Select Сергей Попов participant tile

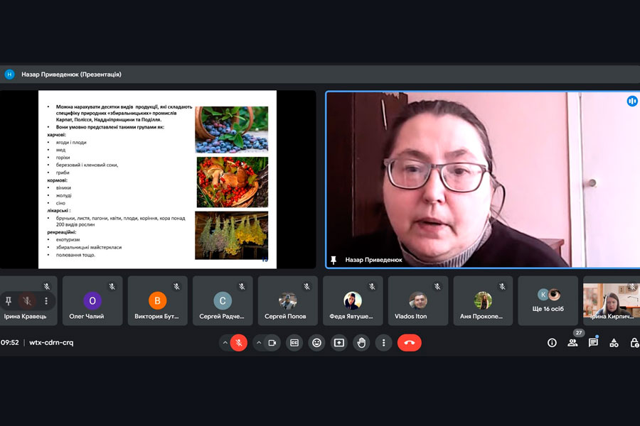(x=288, y=300)
